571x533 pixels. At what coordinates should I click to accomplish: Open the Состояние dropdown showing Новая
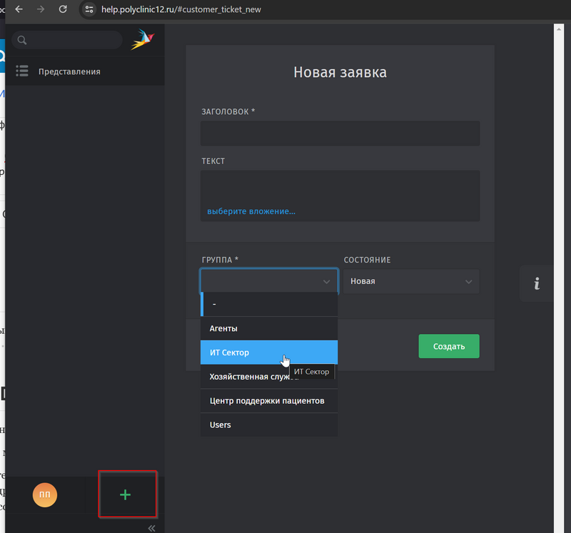click(411, 281)
